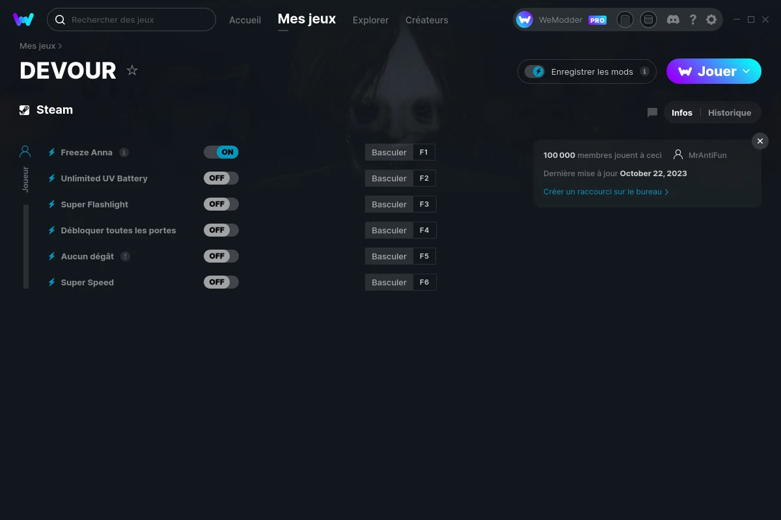Click Basculer button for F2 hotkey

click(389, 178)
